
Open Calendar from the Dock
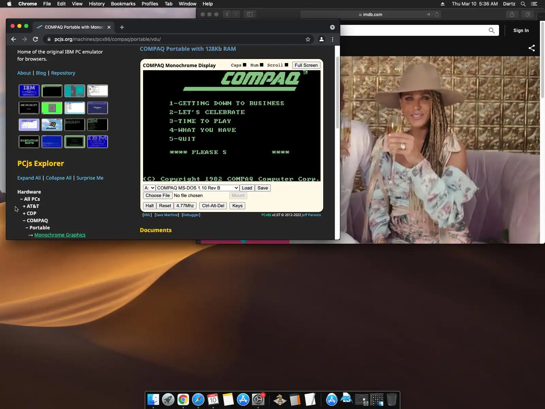pyautogui.click(x=213, y=399)
